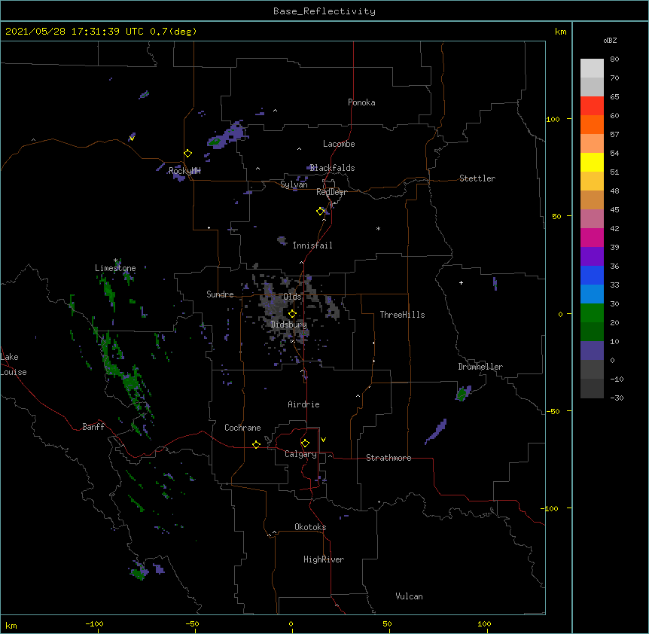Click the -30 value on the dBZ scale

click(x=617, y=398)
